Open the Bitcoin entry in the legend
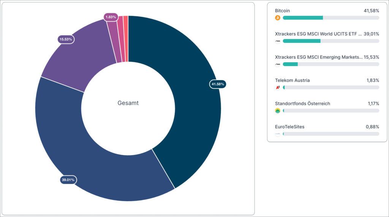The width and height of the screenshot is (389, 217). click(x=282, y=11)
